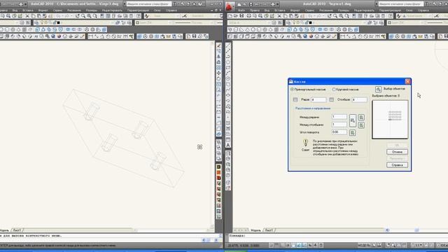Select Polar (circular) array radio button
The height and width of the screenshot is (252, 448).
(334, 90)
